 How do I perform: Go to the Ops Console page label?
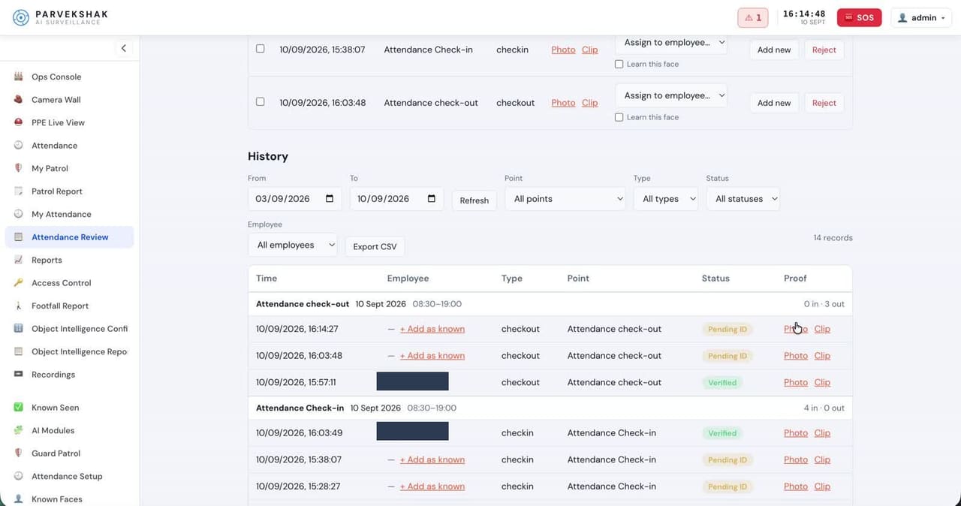(x=56, y=77)
